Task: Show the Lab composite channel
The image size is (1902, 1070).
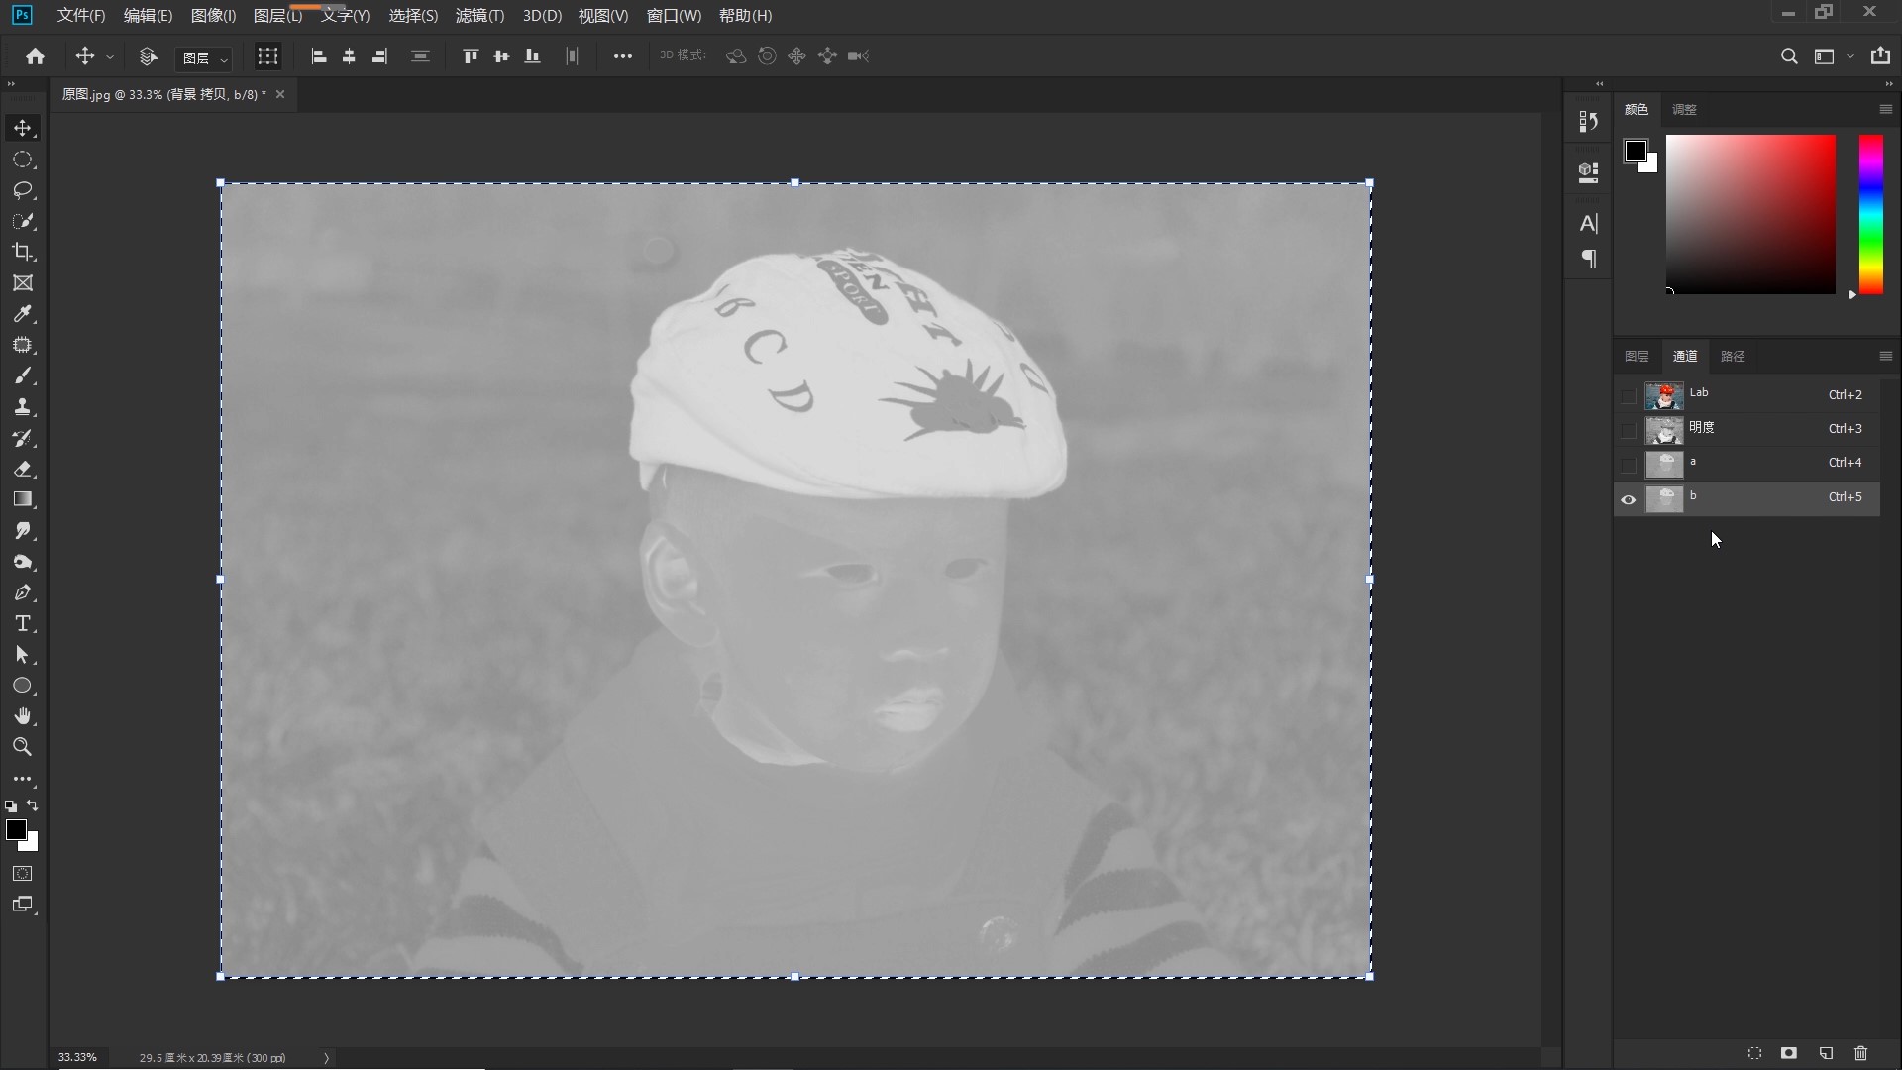Action: point(1628,396)
